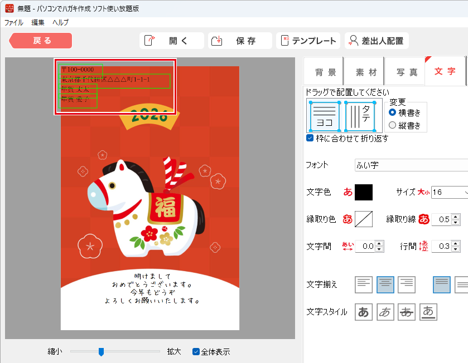Select 横書き horizontal writing radio button
Screen dimensions: 468x363
click(x=392, y=113)
